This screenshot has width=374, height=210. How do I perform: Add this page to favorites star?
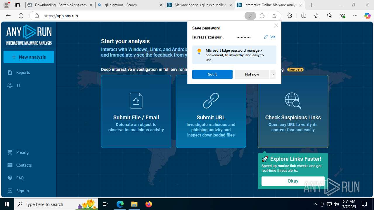pyautogui.click(x=274, y=16)
